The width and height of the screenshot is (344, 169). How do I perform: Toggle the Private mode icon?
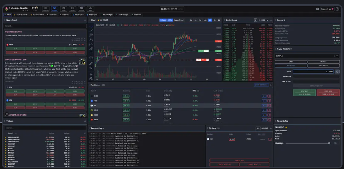tap(55, 9)
